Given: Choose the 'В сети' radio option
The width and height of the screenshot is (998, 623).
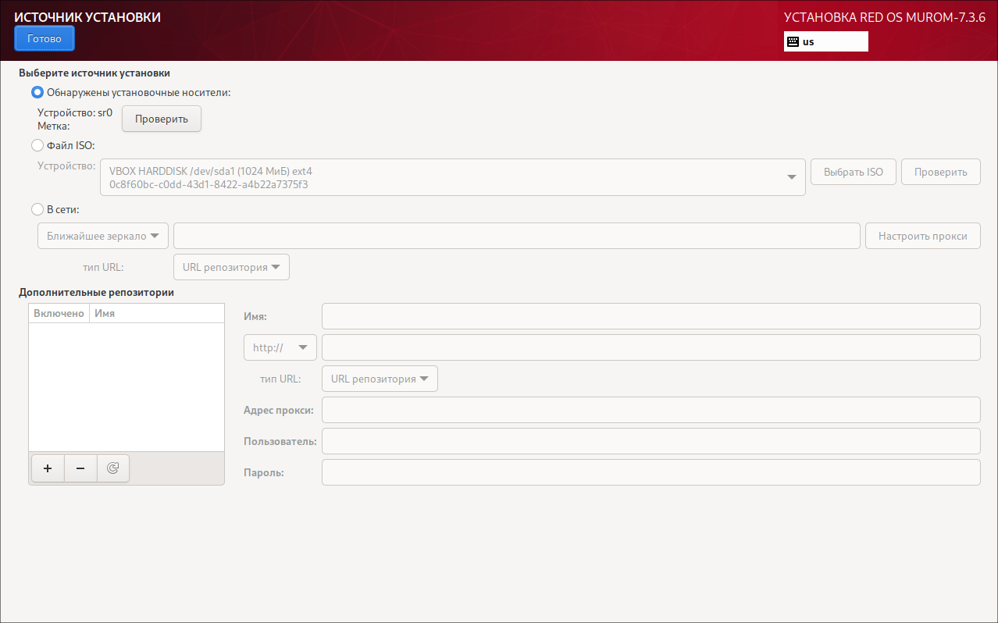Looking at the screenshot, I should pyautogui.click(x=37, y=209).
